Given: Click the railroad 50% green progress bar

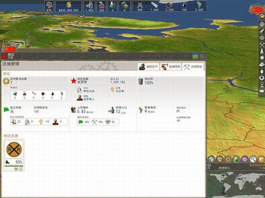Looking at the screenshot, I should point(14,166).
